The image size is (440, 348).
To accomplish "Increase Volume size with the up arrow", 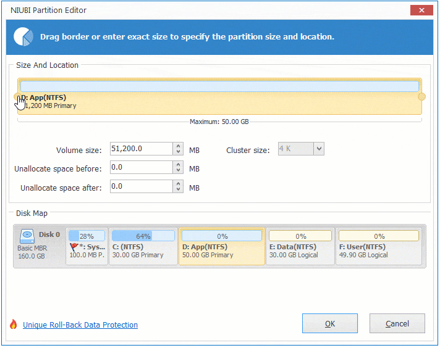I will 178,146.
